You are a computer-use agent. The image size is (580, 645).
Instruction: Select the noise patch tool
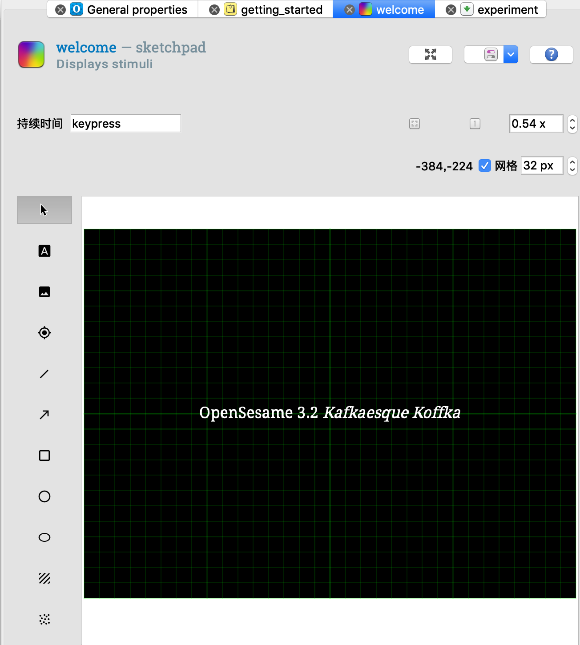point(44,619)
